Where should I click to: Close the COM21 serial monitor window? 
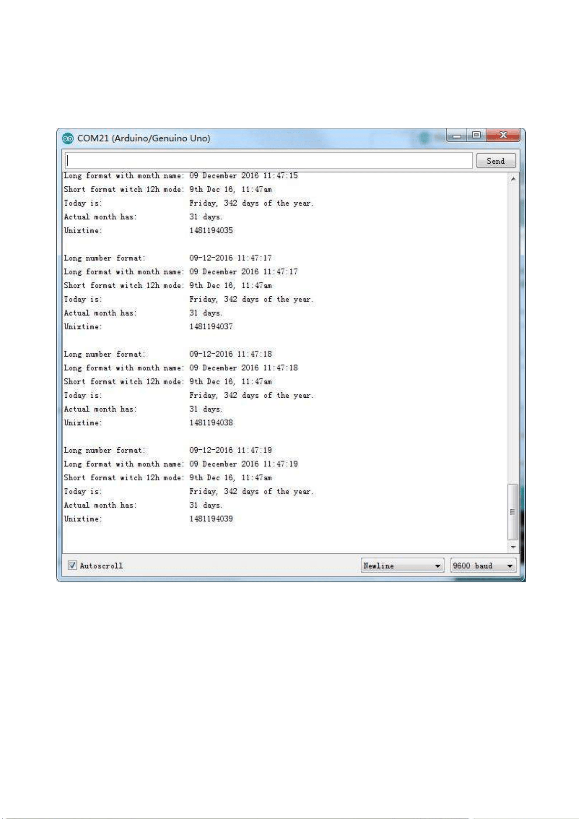click(x=503, y=135)
